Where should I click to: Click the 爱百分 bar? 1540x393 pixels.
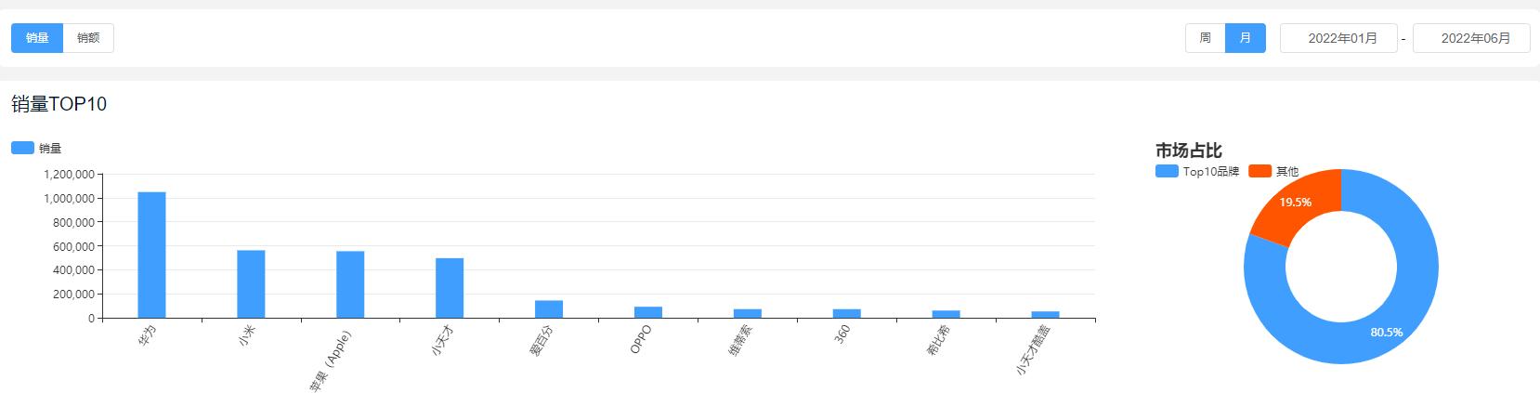[549, 309]
